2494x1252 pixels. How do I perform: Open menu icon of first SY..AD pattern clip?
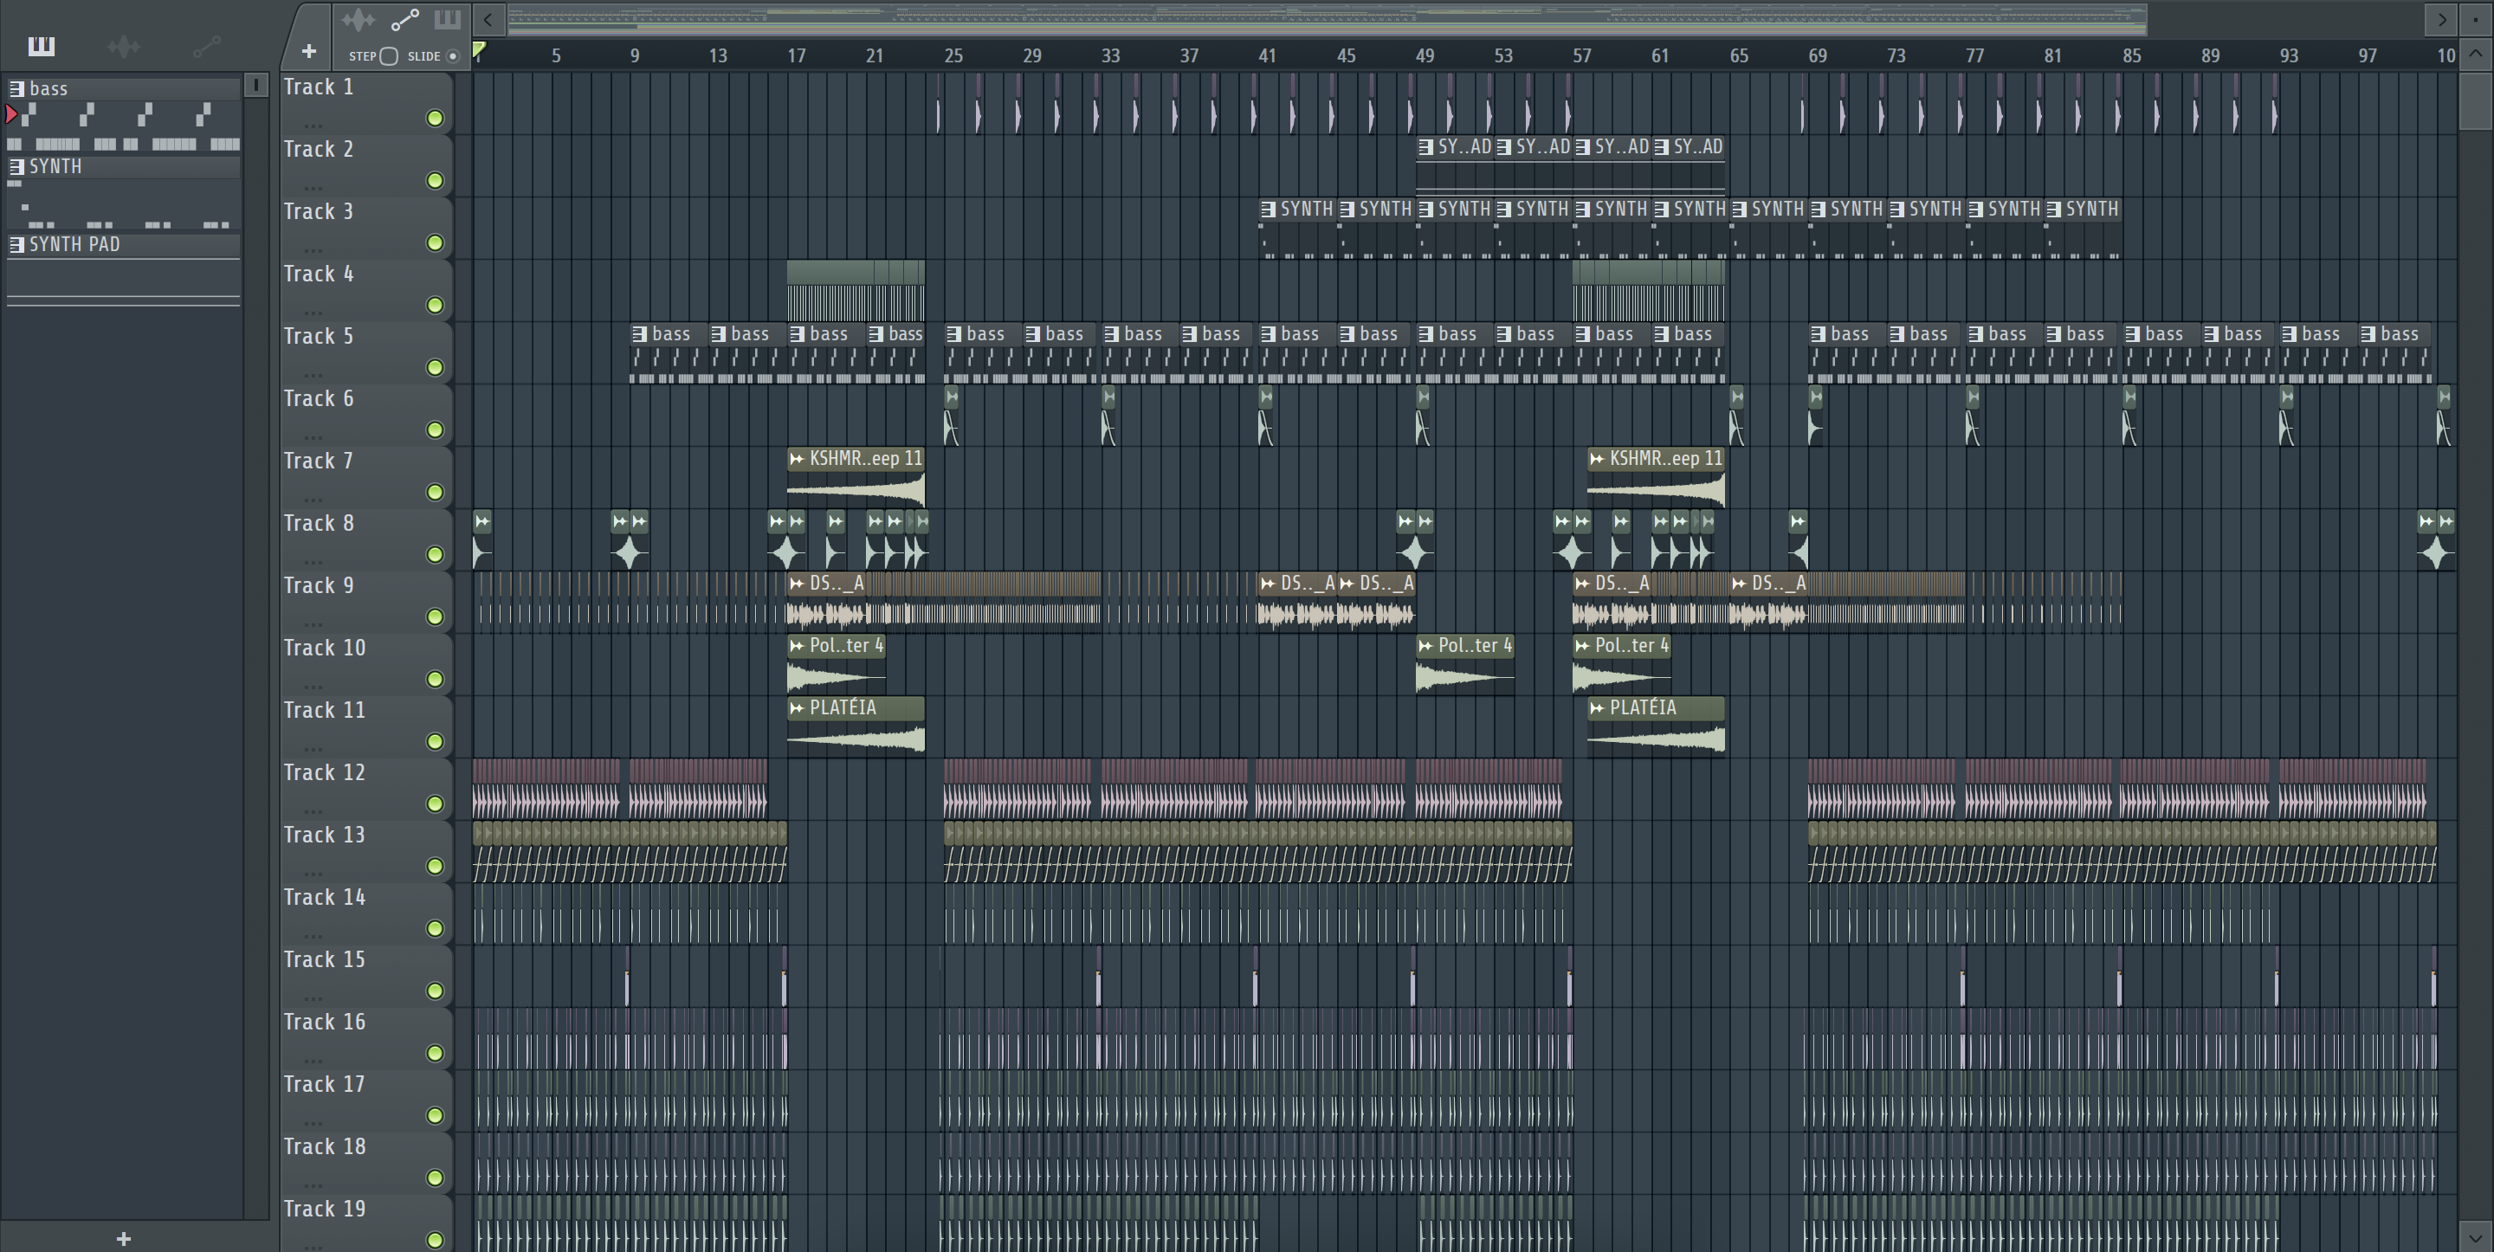(1425, 147)
